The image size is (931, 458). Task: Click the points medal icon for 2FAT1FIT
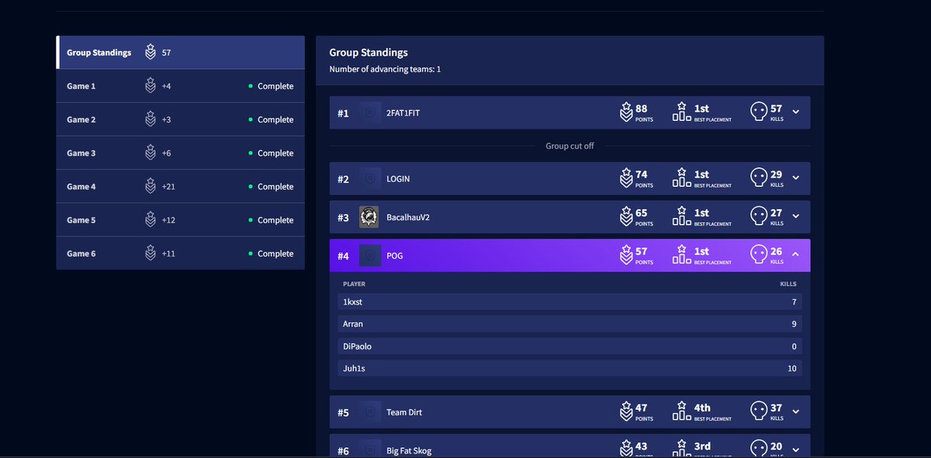click(x=626, y=112)
